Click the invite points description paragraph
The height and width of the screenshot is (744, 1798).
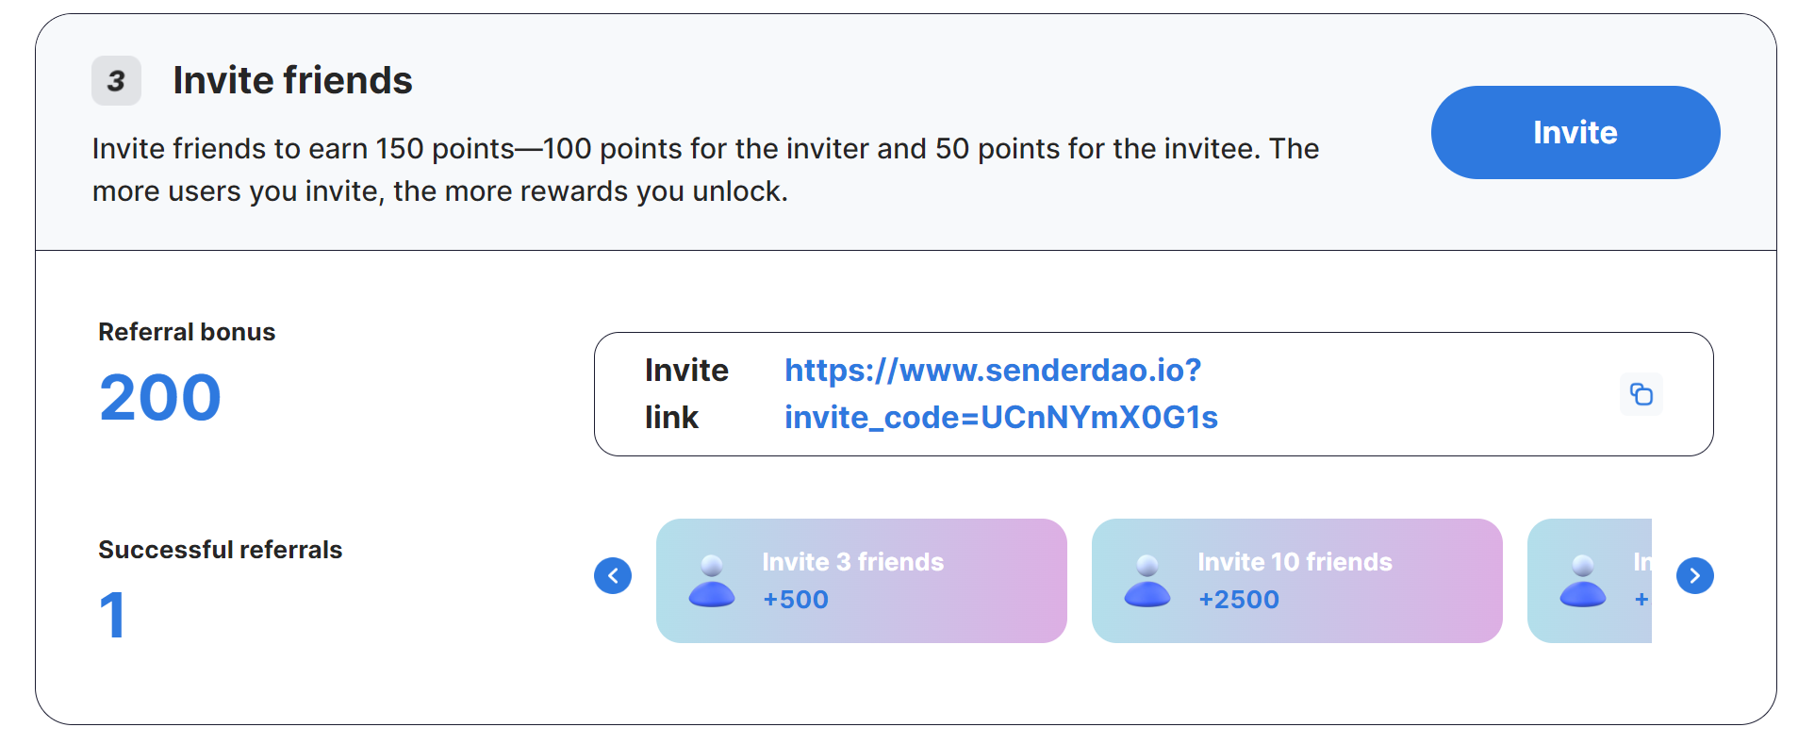tap(704, 170)
